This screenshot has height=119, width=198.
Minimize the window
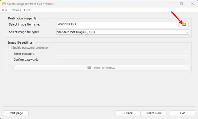point(170,4)
